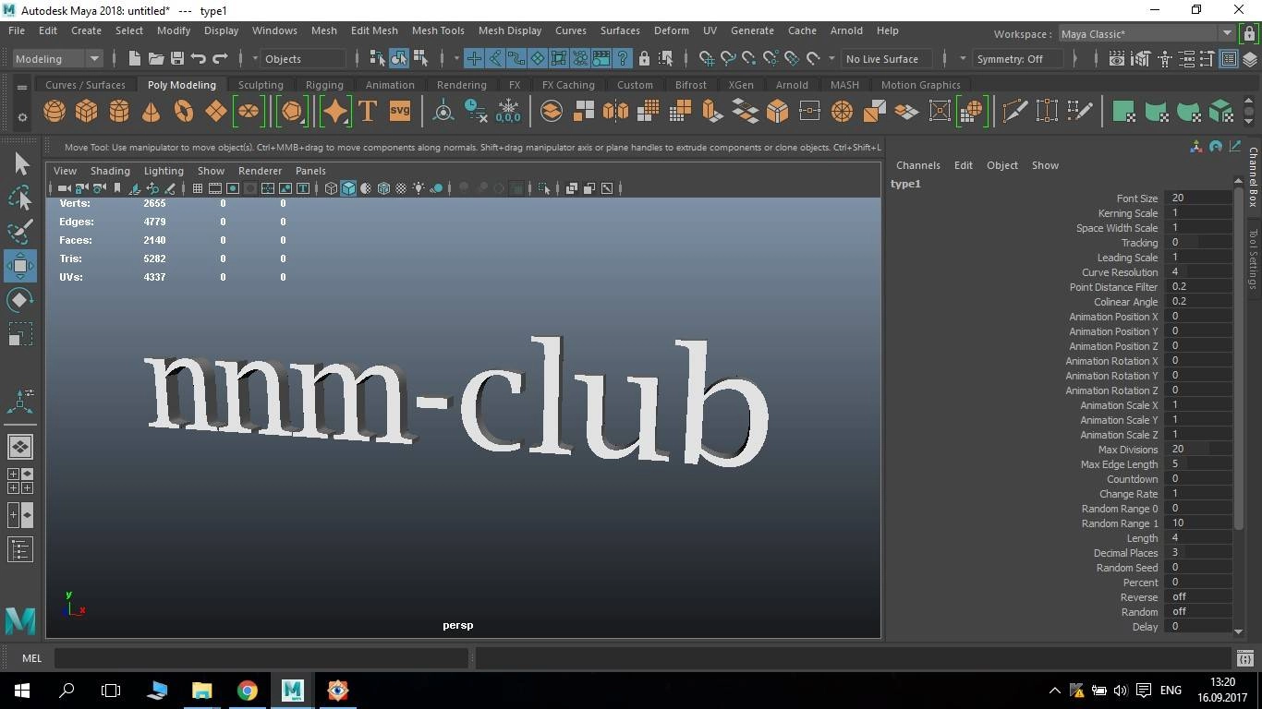This screenshot has height=709, width=1262.
Task: Open the Channel Box Object menu
Action: tap(1001, 165)
